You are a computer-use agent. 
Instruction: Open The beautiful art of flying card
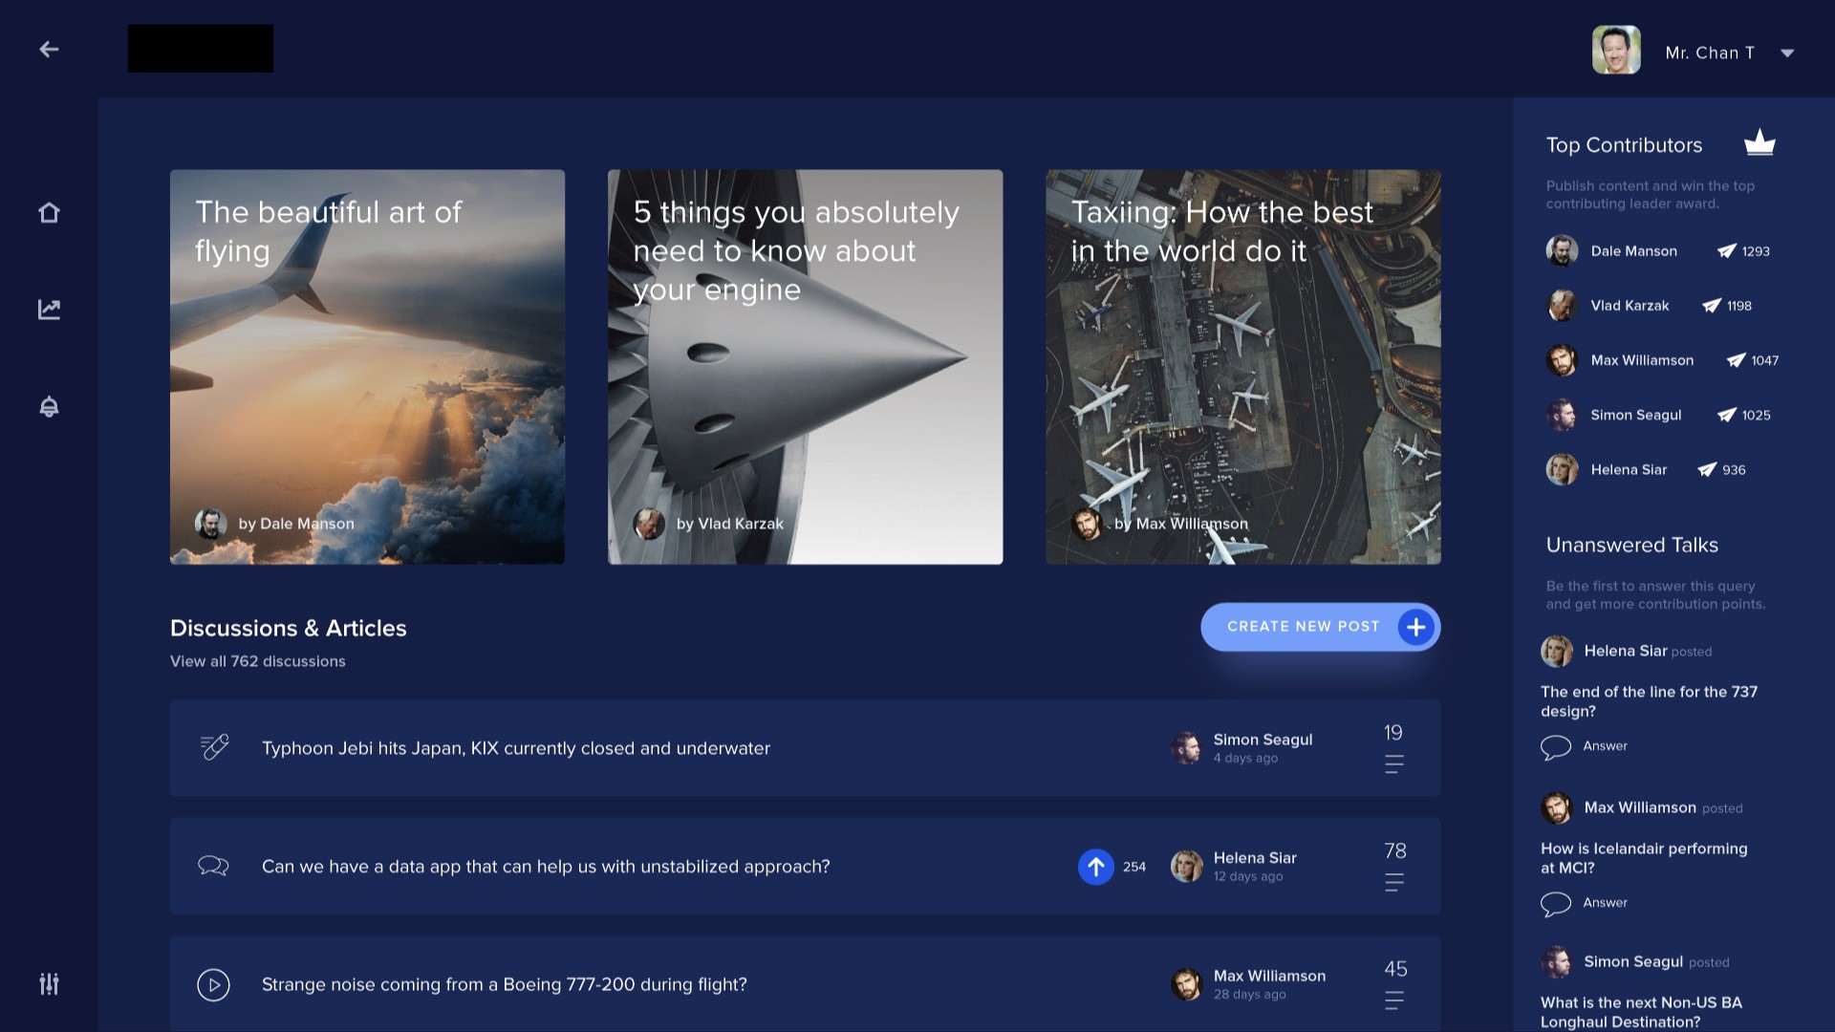[367, 367]
